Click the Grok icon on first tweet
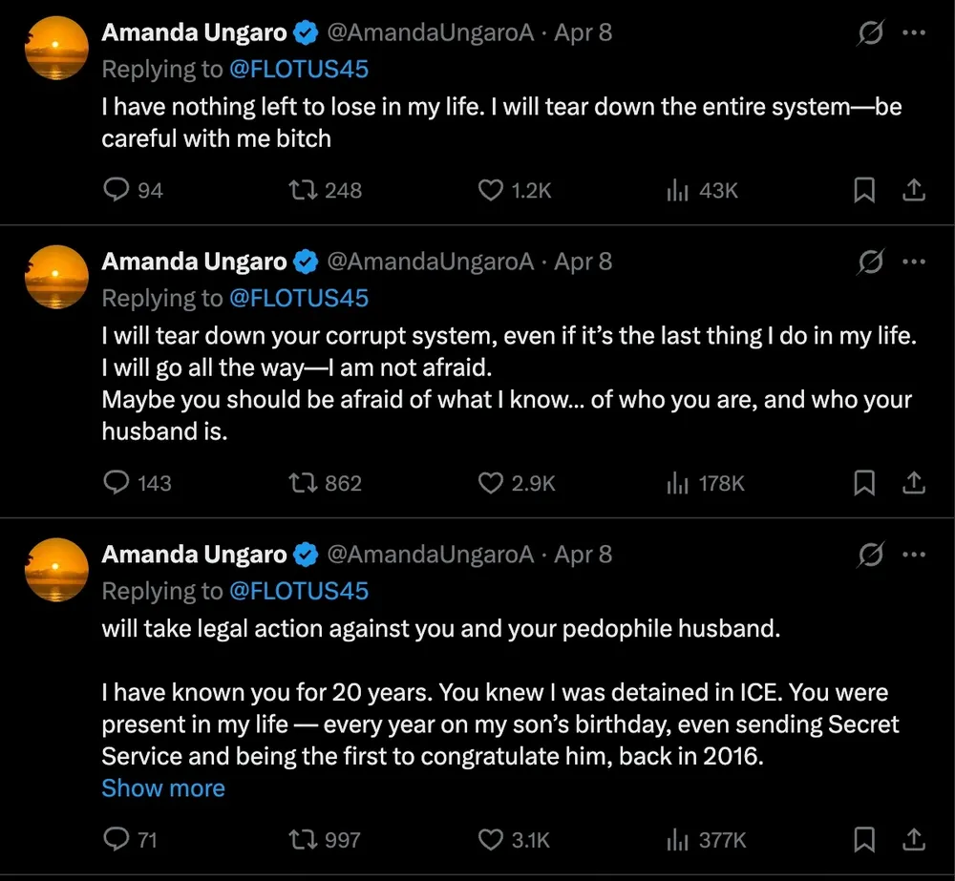The width and height of the screenshot is (955, 881). (x=870, y=32)
